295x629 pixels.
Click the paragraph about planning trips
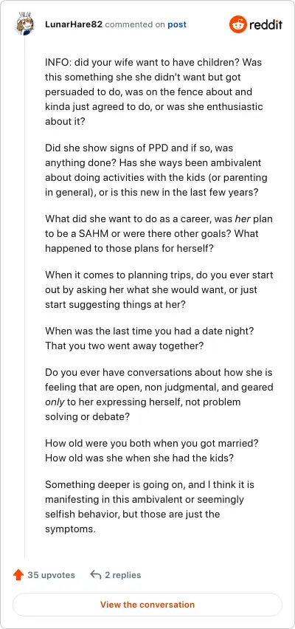[x=159, y=289]
